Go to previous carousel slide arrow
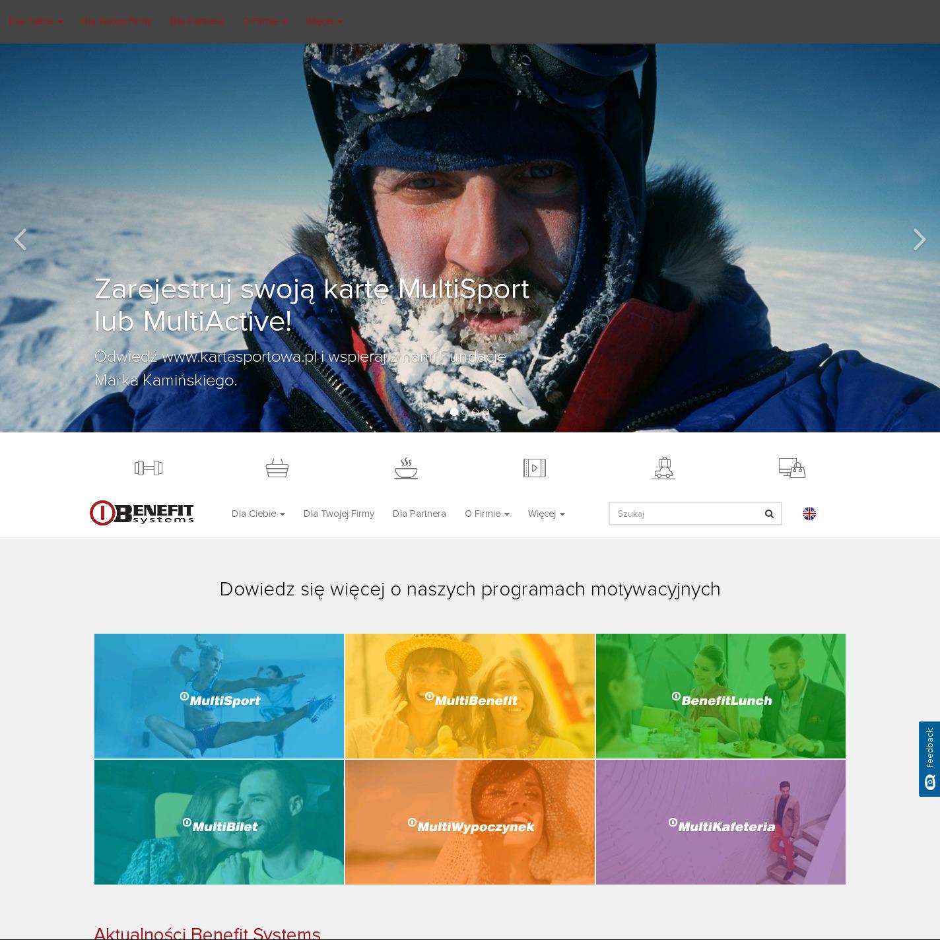The height and width of the screenshot is (940, 940). point(20,239)
